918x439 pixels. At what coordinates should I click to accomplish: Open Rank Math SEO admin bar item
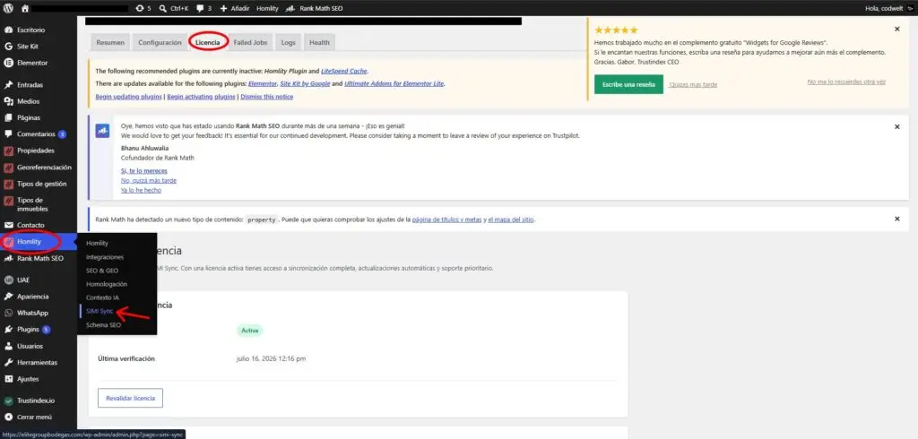[315, 8]
